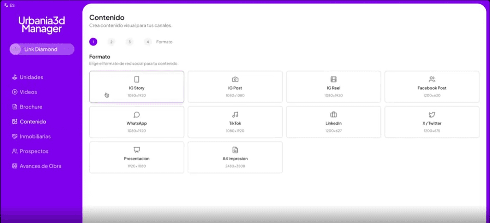The height and width of the screenshot is (223, 490).
Task: Choose the WhatsApp format label
Action: (x=137, y=123)
